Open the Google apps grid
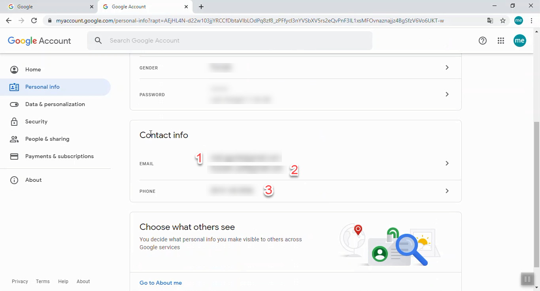The width and height of the screenshot is (540, 291). (501, 40)
